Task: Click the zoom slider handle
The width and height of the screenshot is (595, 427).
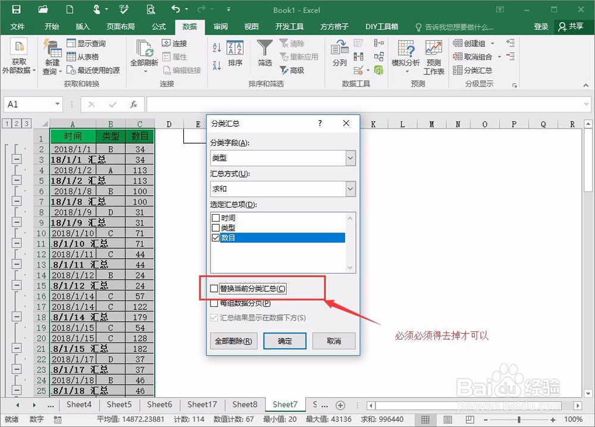Action: (519, 419)
